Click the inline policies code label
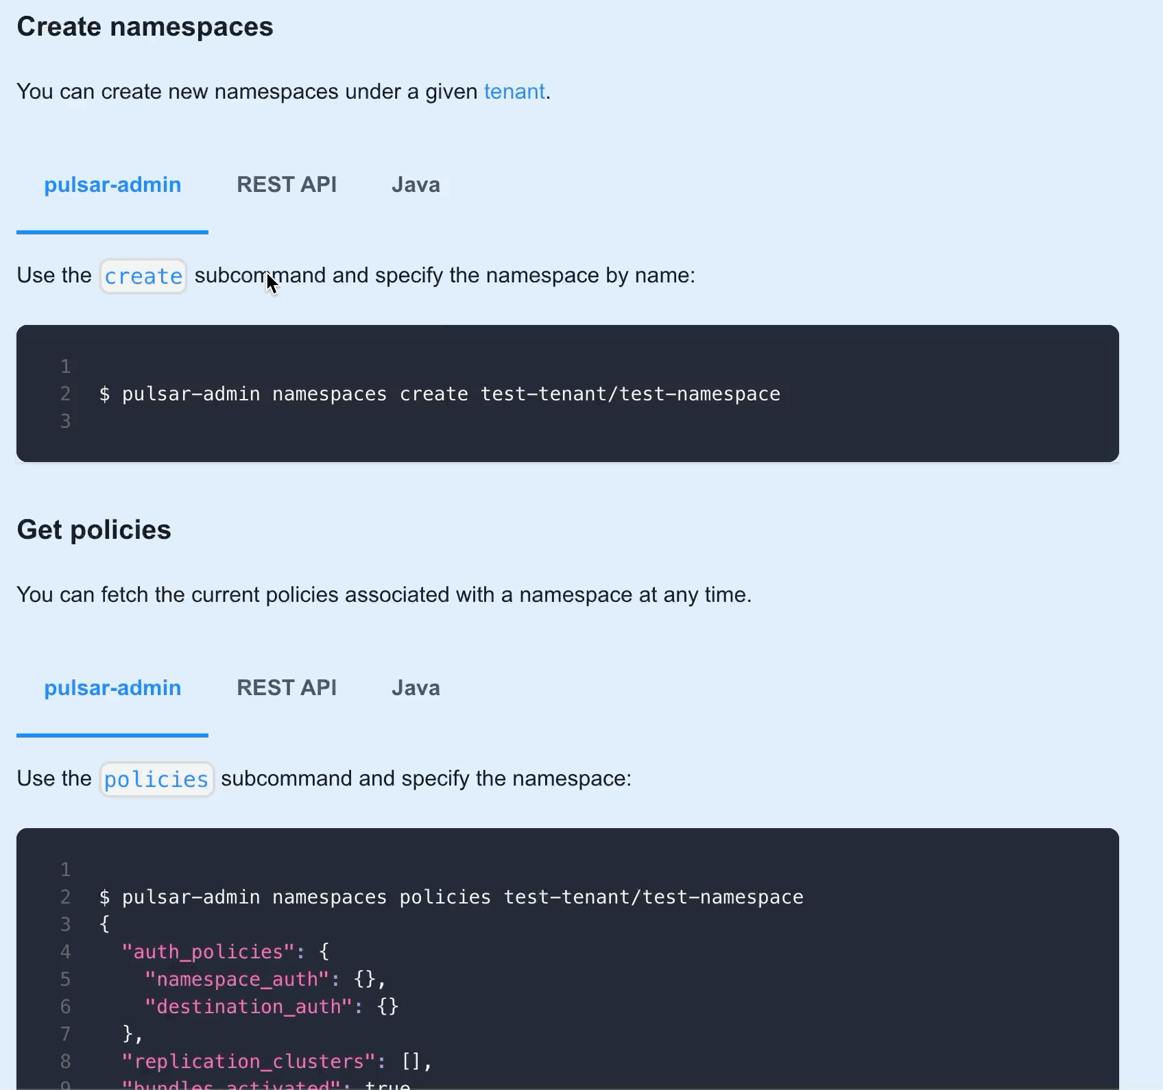 tap(156, 779)
